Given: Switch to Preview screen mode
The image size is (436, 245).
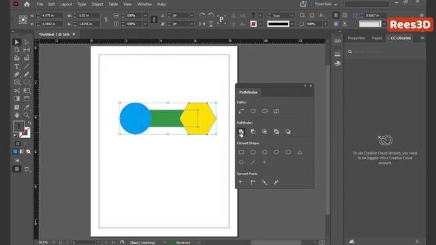Looking at the screenshot, I should pyautogui.click(x=27, y=169).
